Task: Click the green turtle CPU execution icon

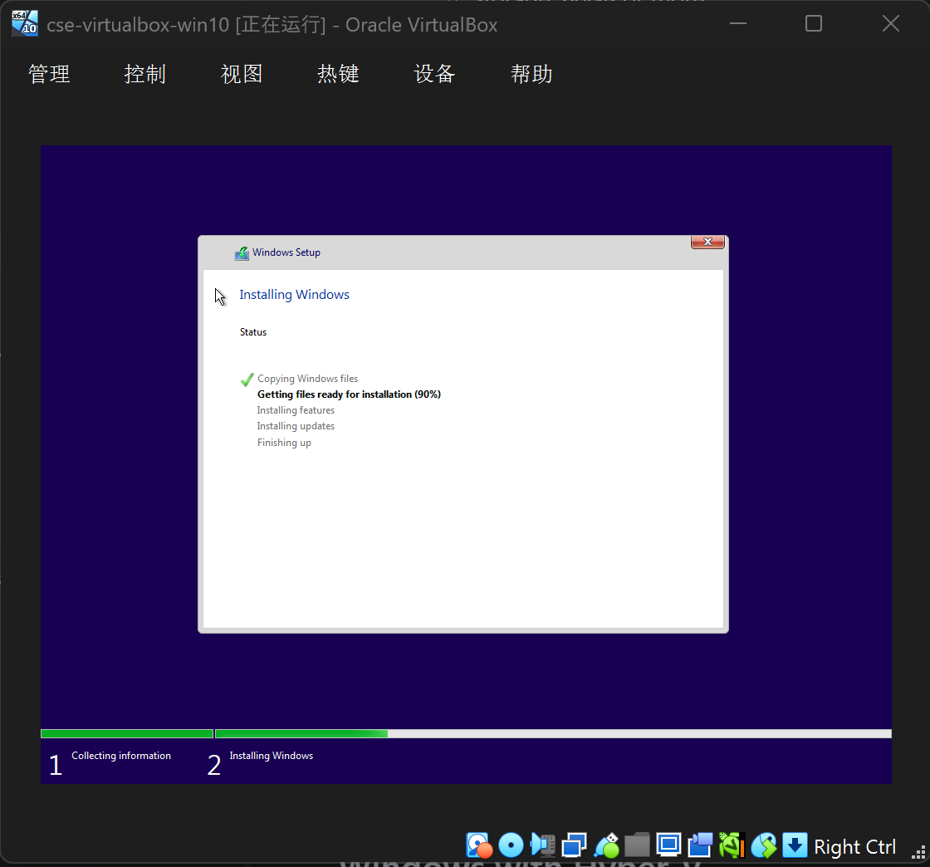Action: [732, 845]
